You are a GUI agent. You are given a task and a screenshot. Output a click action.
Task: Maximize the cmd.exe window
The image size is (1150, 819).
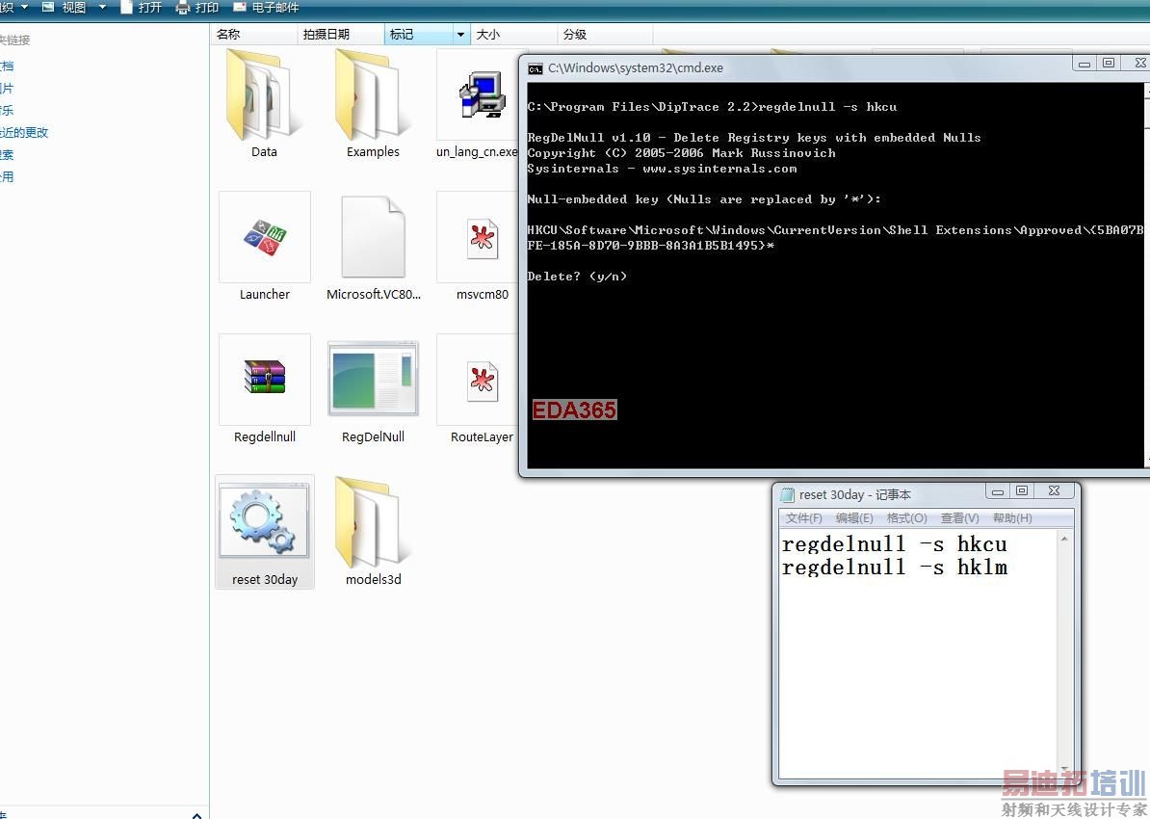[x=1109, y=64]
